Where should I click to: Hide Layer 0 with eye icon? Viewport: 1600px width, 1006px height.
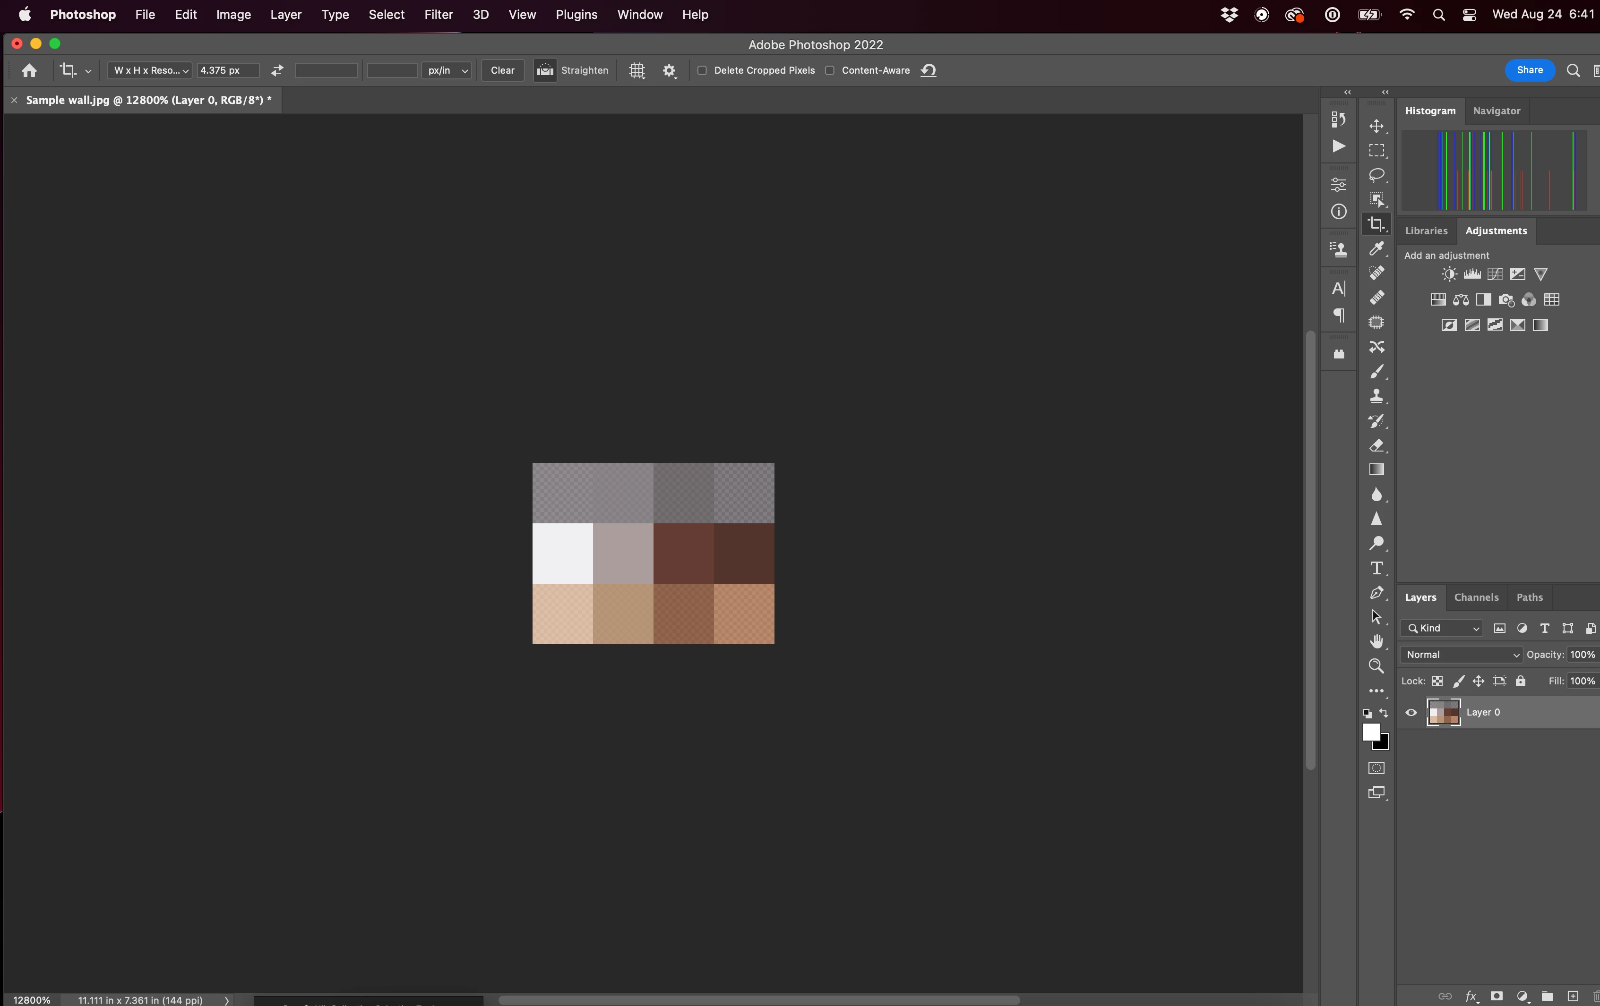[x=1411, y=713]
